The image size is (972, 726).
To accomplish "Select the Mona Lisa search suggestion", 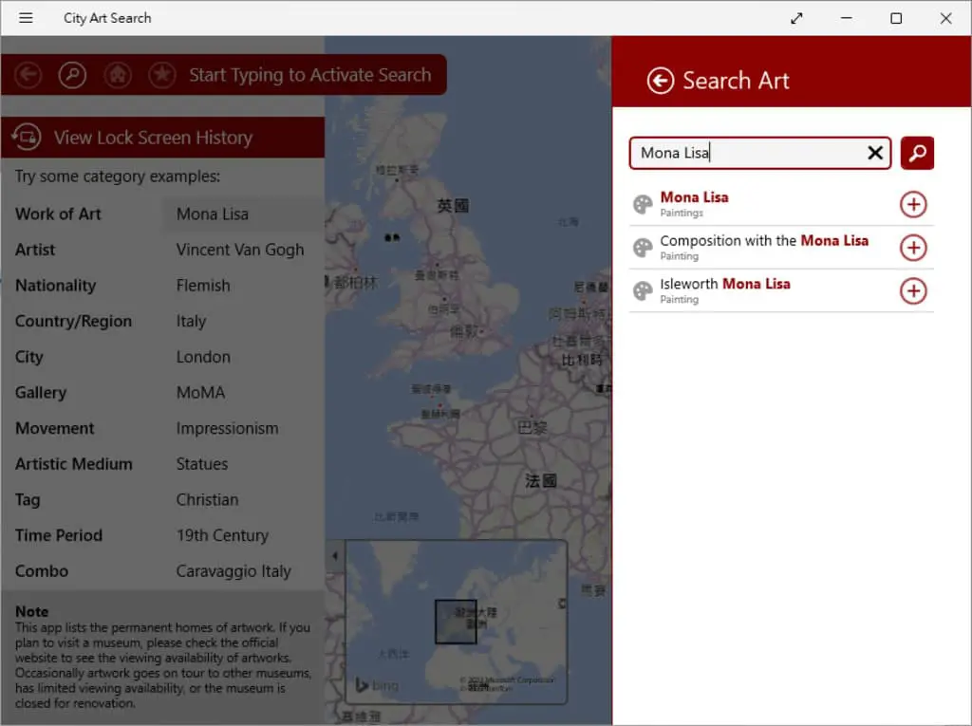I will click(694, 197).
